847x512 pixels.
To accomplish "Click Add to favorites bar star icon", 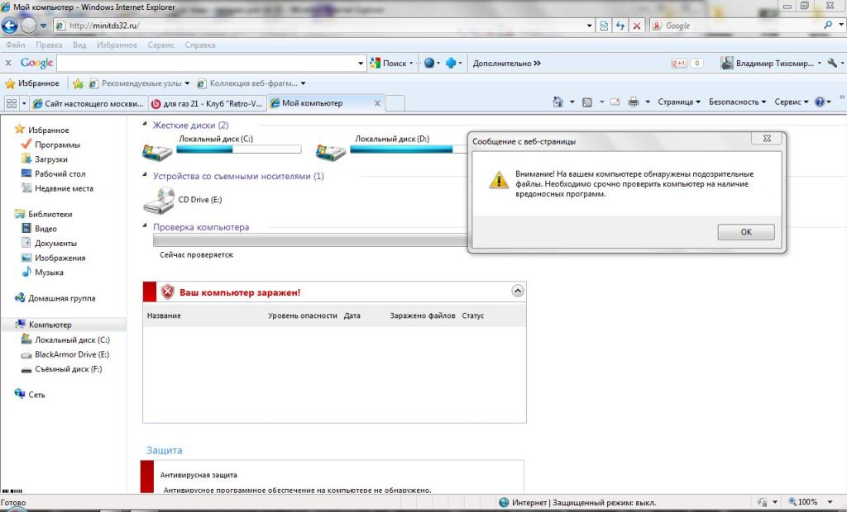I will [x=79, y=83].
